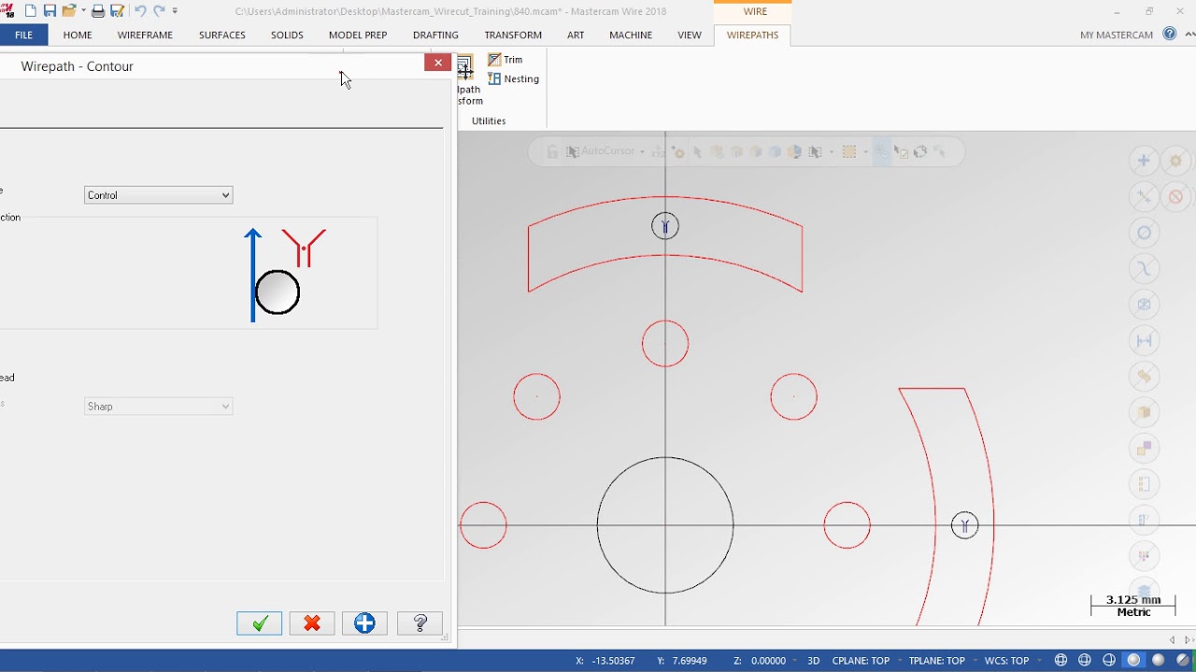Expand the AutoCursor dropdown arrow
This screenshot has height=672, width=1196.
[643, 152]
